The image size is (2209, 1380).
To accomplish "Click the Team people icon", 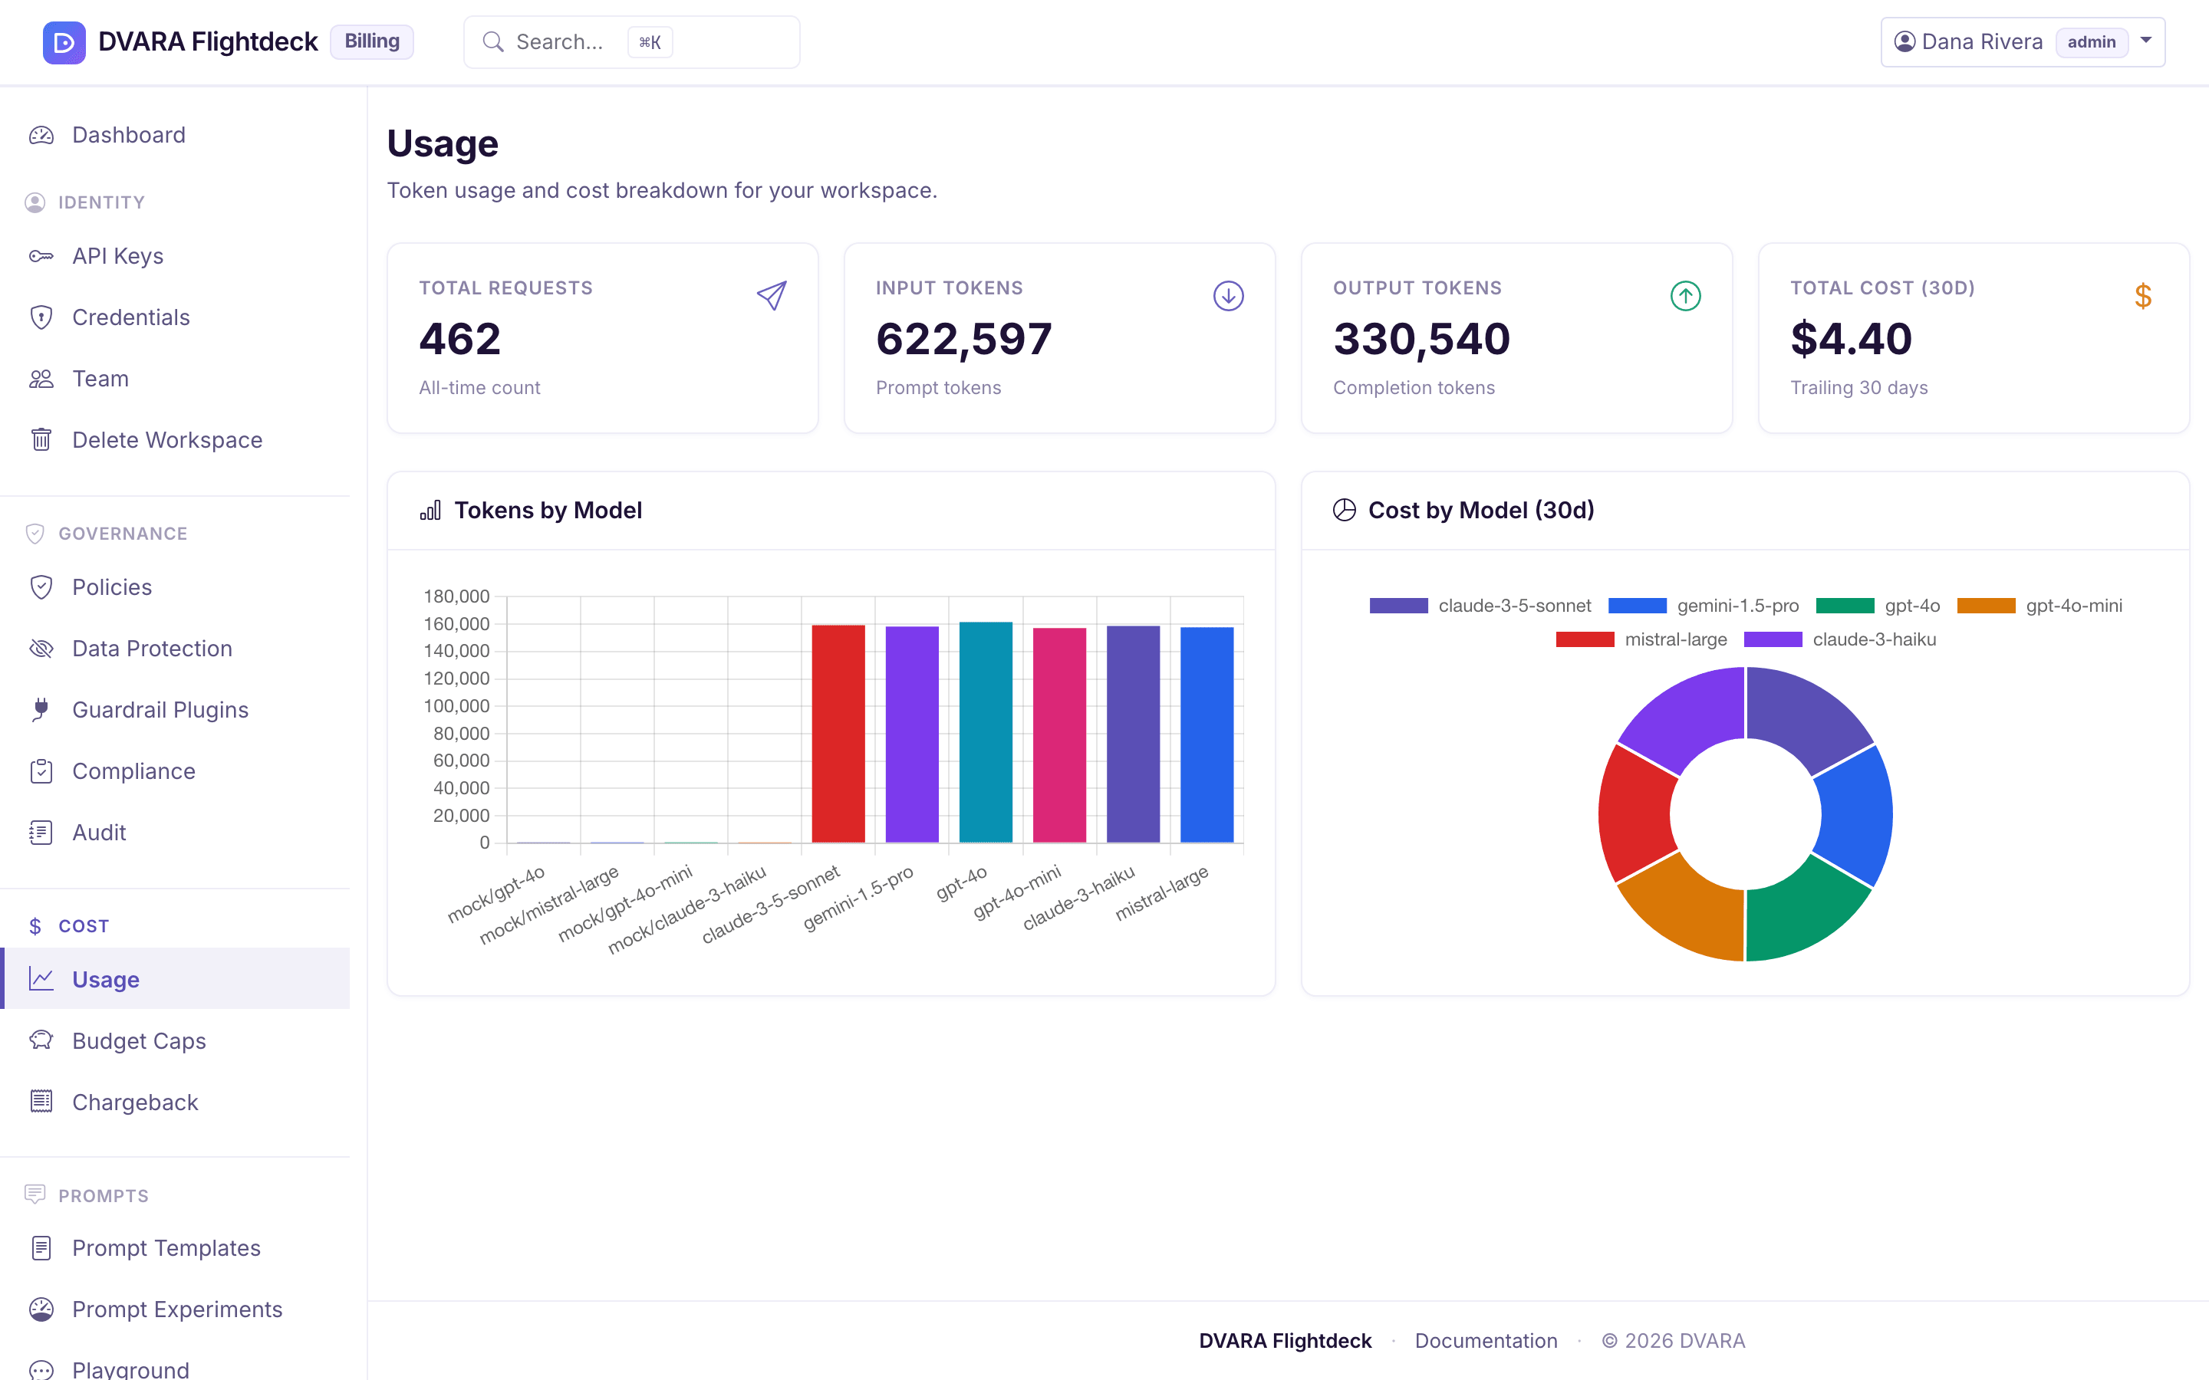I will coord(41,379).
